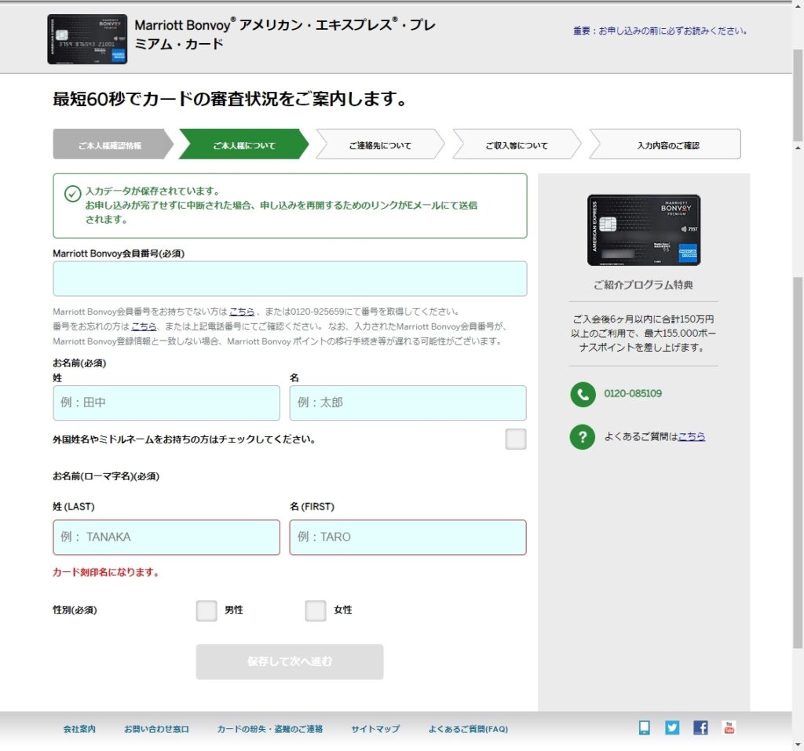Click the scrollbar down arrow

798,744
